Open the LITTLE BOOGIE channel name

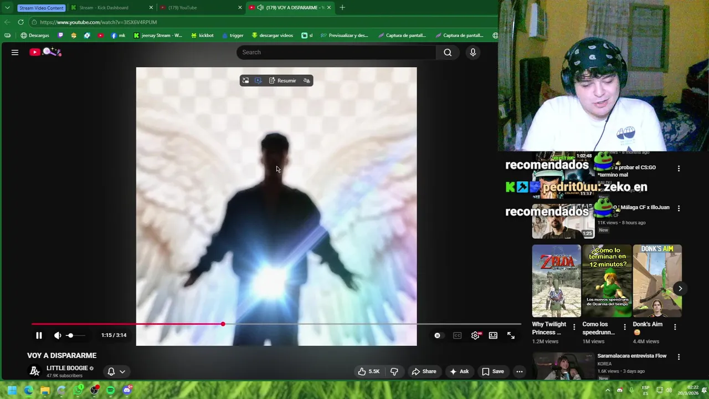click(x=66, y=368)
